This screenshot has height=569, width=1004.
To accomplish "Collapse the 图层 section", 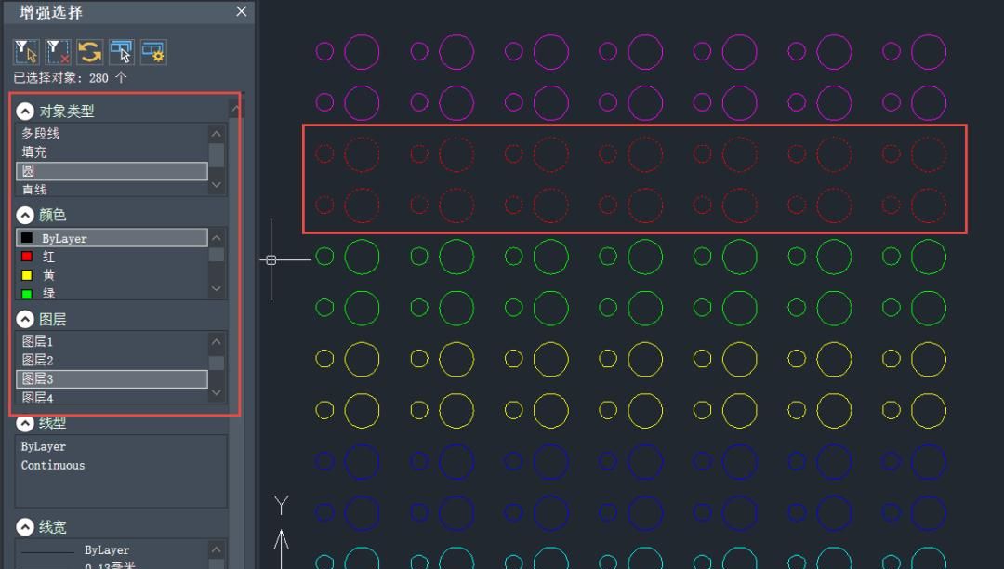I will tap(25, 320).
